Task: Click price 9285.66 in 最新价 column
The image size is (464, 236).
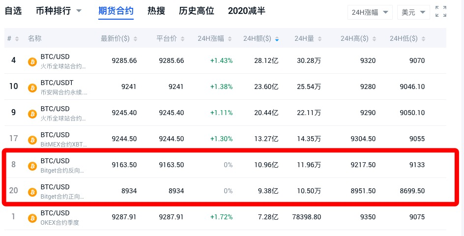Action: pyautogui.click(x=124, y=60)
